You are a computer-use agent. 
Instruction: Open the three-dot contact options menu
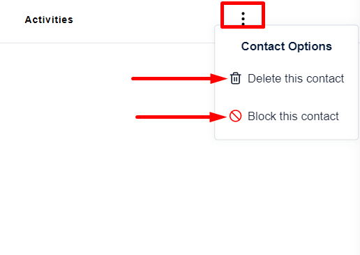click(x=243, y=19)
